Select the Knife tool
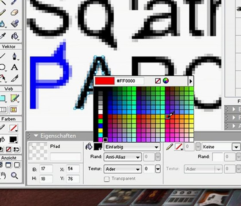Screen dimensions: 241x206 (x=15, y=78)
